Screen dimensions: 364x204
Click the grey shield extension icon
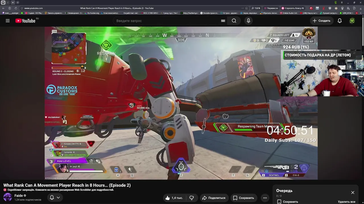(x=330, y=8)
